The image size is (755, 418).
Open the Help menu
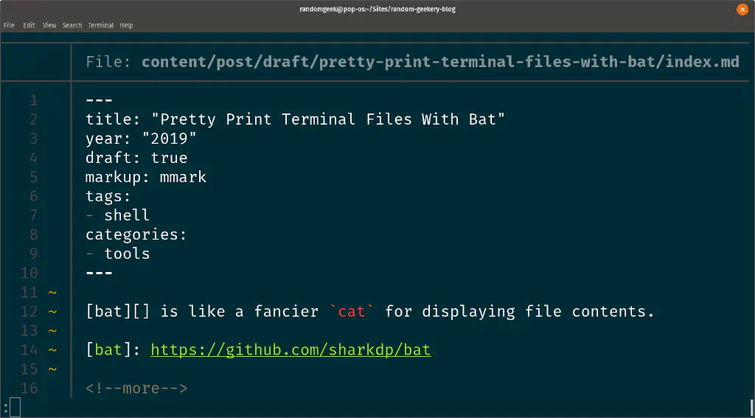pos(126,25)
